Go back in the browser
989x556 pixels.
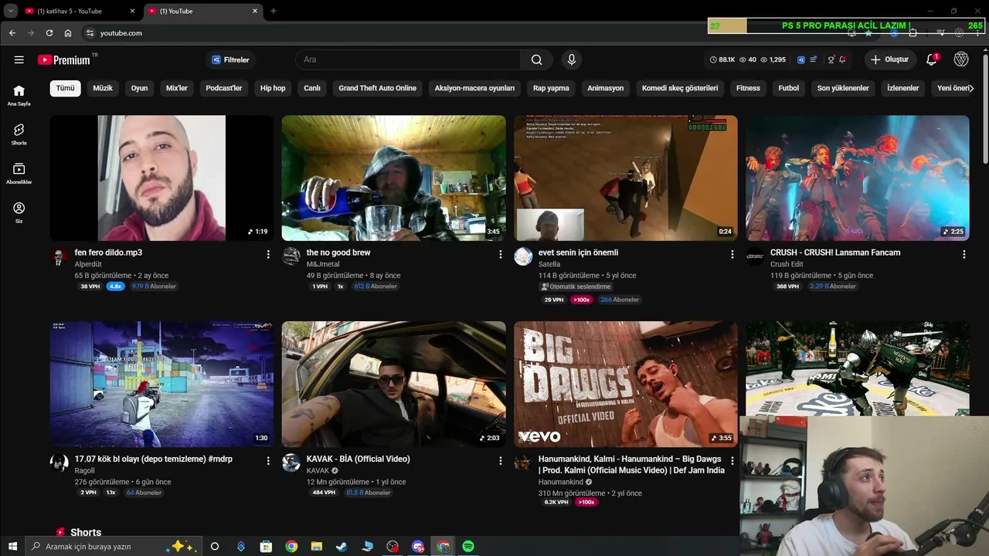[12, 33]
